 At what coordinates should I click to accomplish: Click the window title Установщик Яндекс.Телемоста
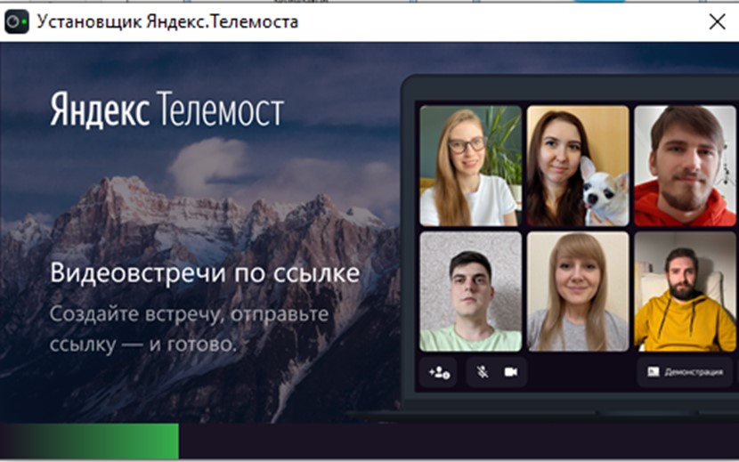pyautogui.click(x=167, y=21)
